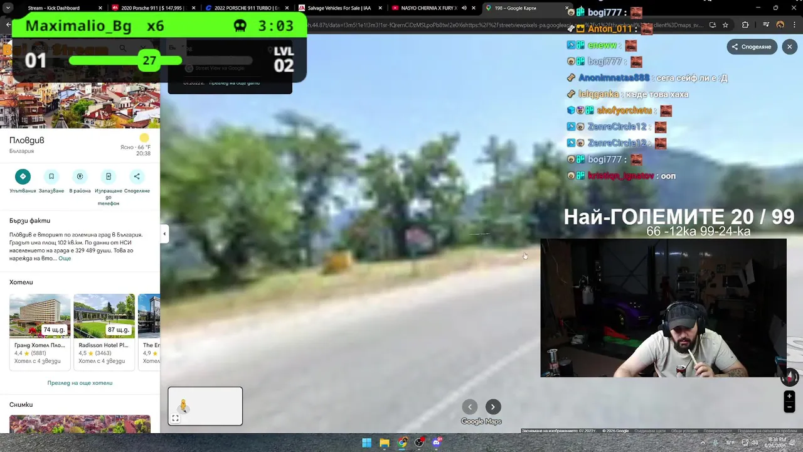Click the address bar URL field

[x=502, y=25]
